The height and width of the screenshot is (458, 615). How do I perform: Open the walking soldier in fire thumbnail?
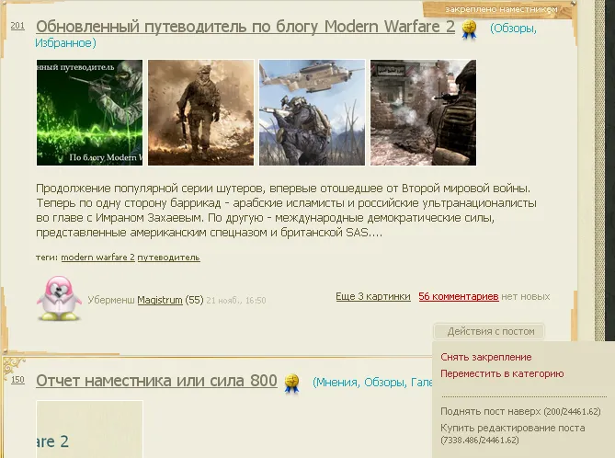[x=200, y=112]
